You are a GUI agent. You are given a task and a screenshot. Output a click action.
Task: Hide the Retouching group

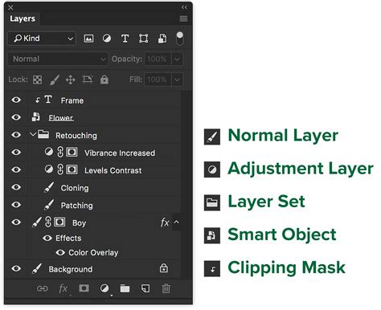pyautogui.click(x=16, y=135)
